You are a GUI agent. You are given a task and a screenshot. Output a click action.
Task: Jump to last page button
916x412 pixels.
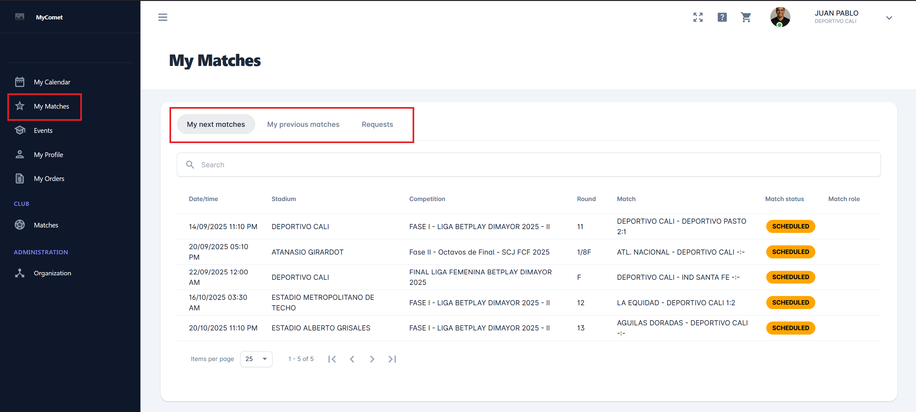(x=392, y=359)
